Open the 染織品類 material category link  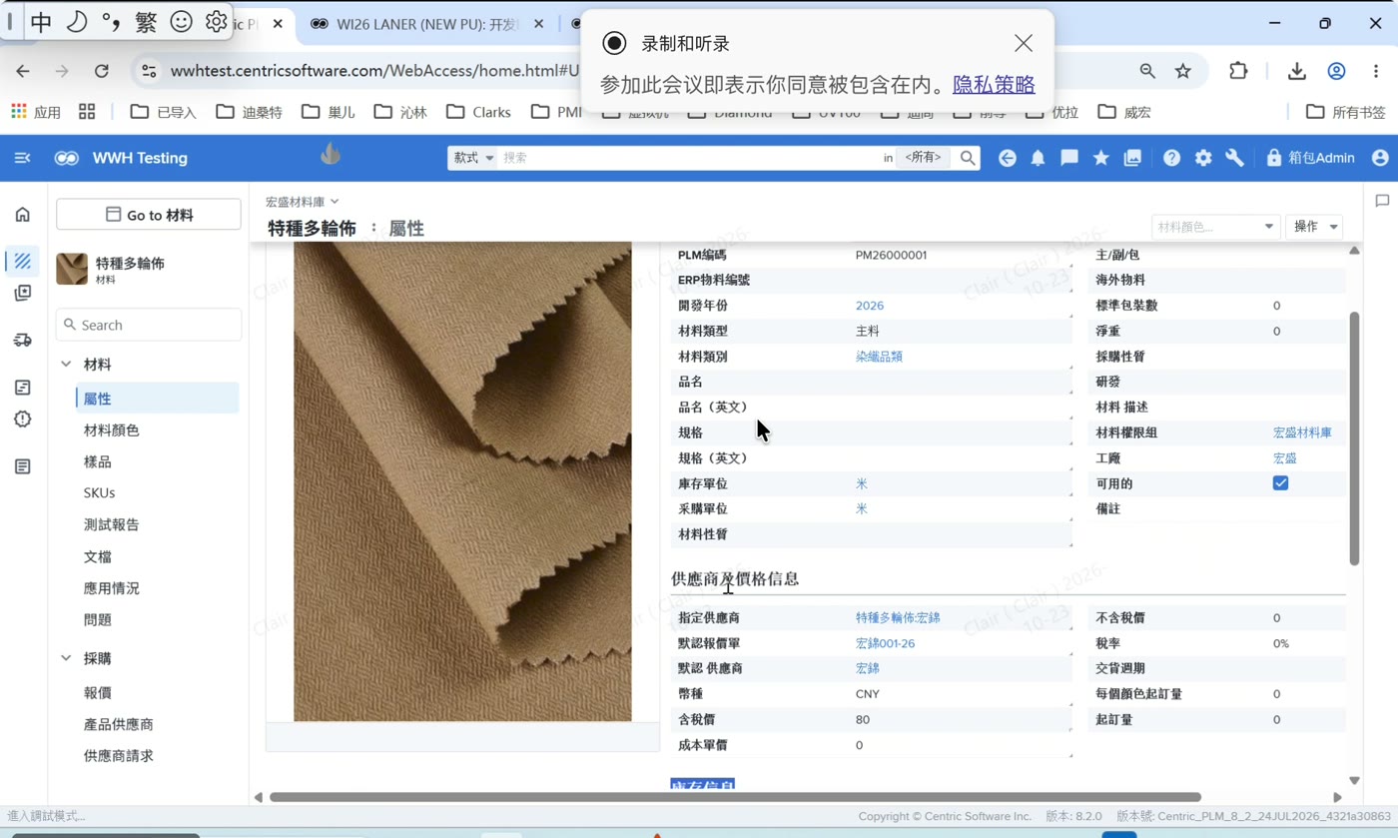pos(879,357)
